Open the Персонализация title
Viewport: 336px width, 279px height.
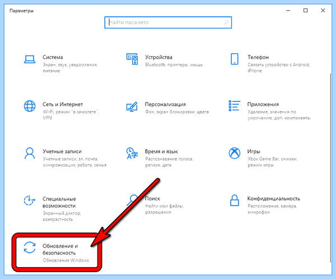tap(165, 104)
